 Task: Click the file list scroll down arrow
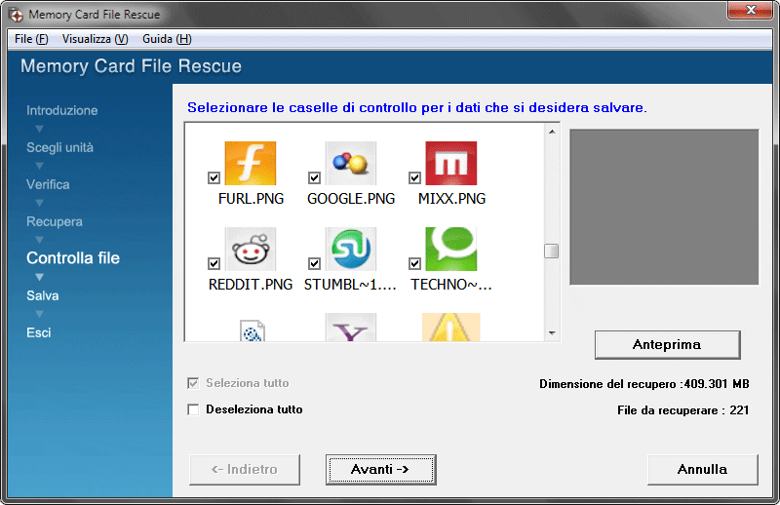tap(552, 332)
